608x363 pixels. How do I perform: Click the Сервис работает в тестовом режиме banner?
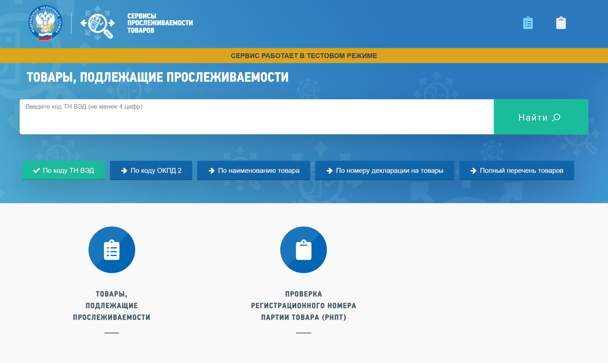point(304,55)
